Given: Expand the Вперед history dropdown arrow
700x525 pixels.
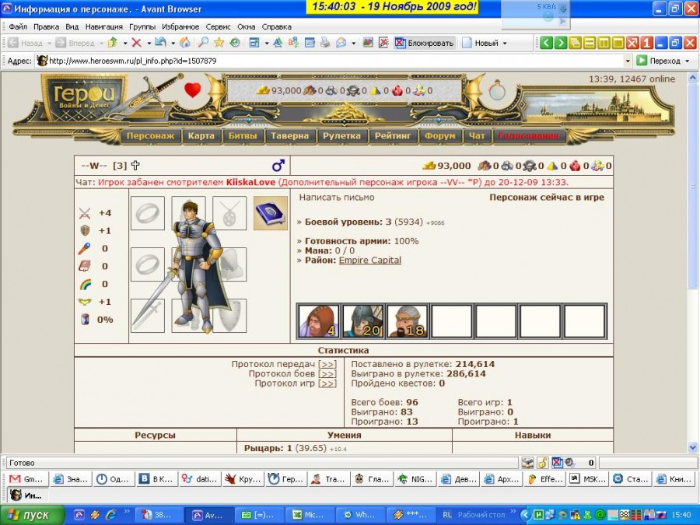Looking at the screenshot, I should 101,44.
